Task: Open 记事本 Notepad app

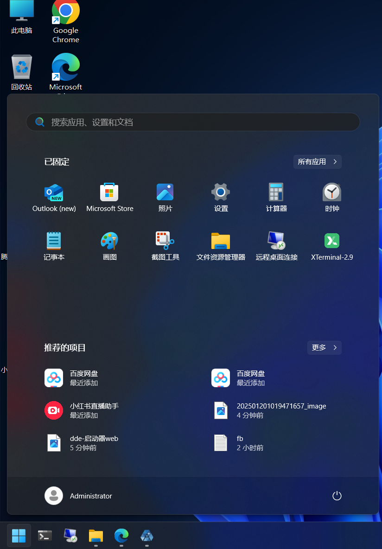Action: [54, 246]
